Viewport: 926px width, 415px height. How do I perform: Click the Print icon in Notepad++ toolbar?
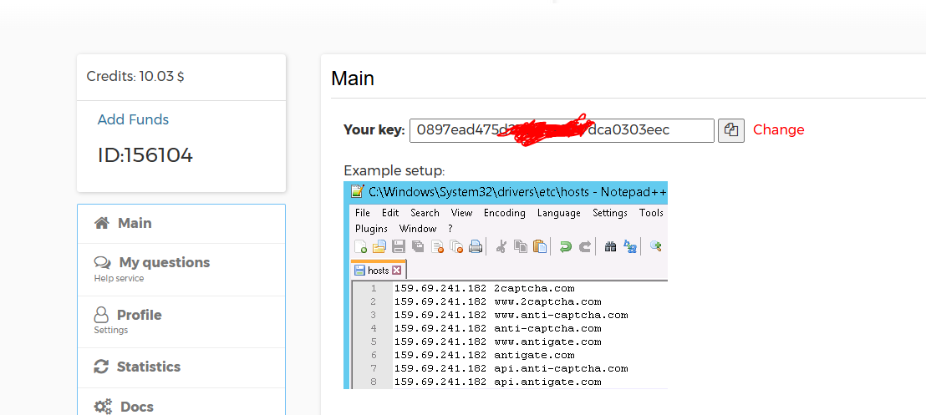click(476, 246)
